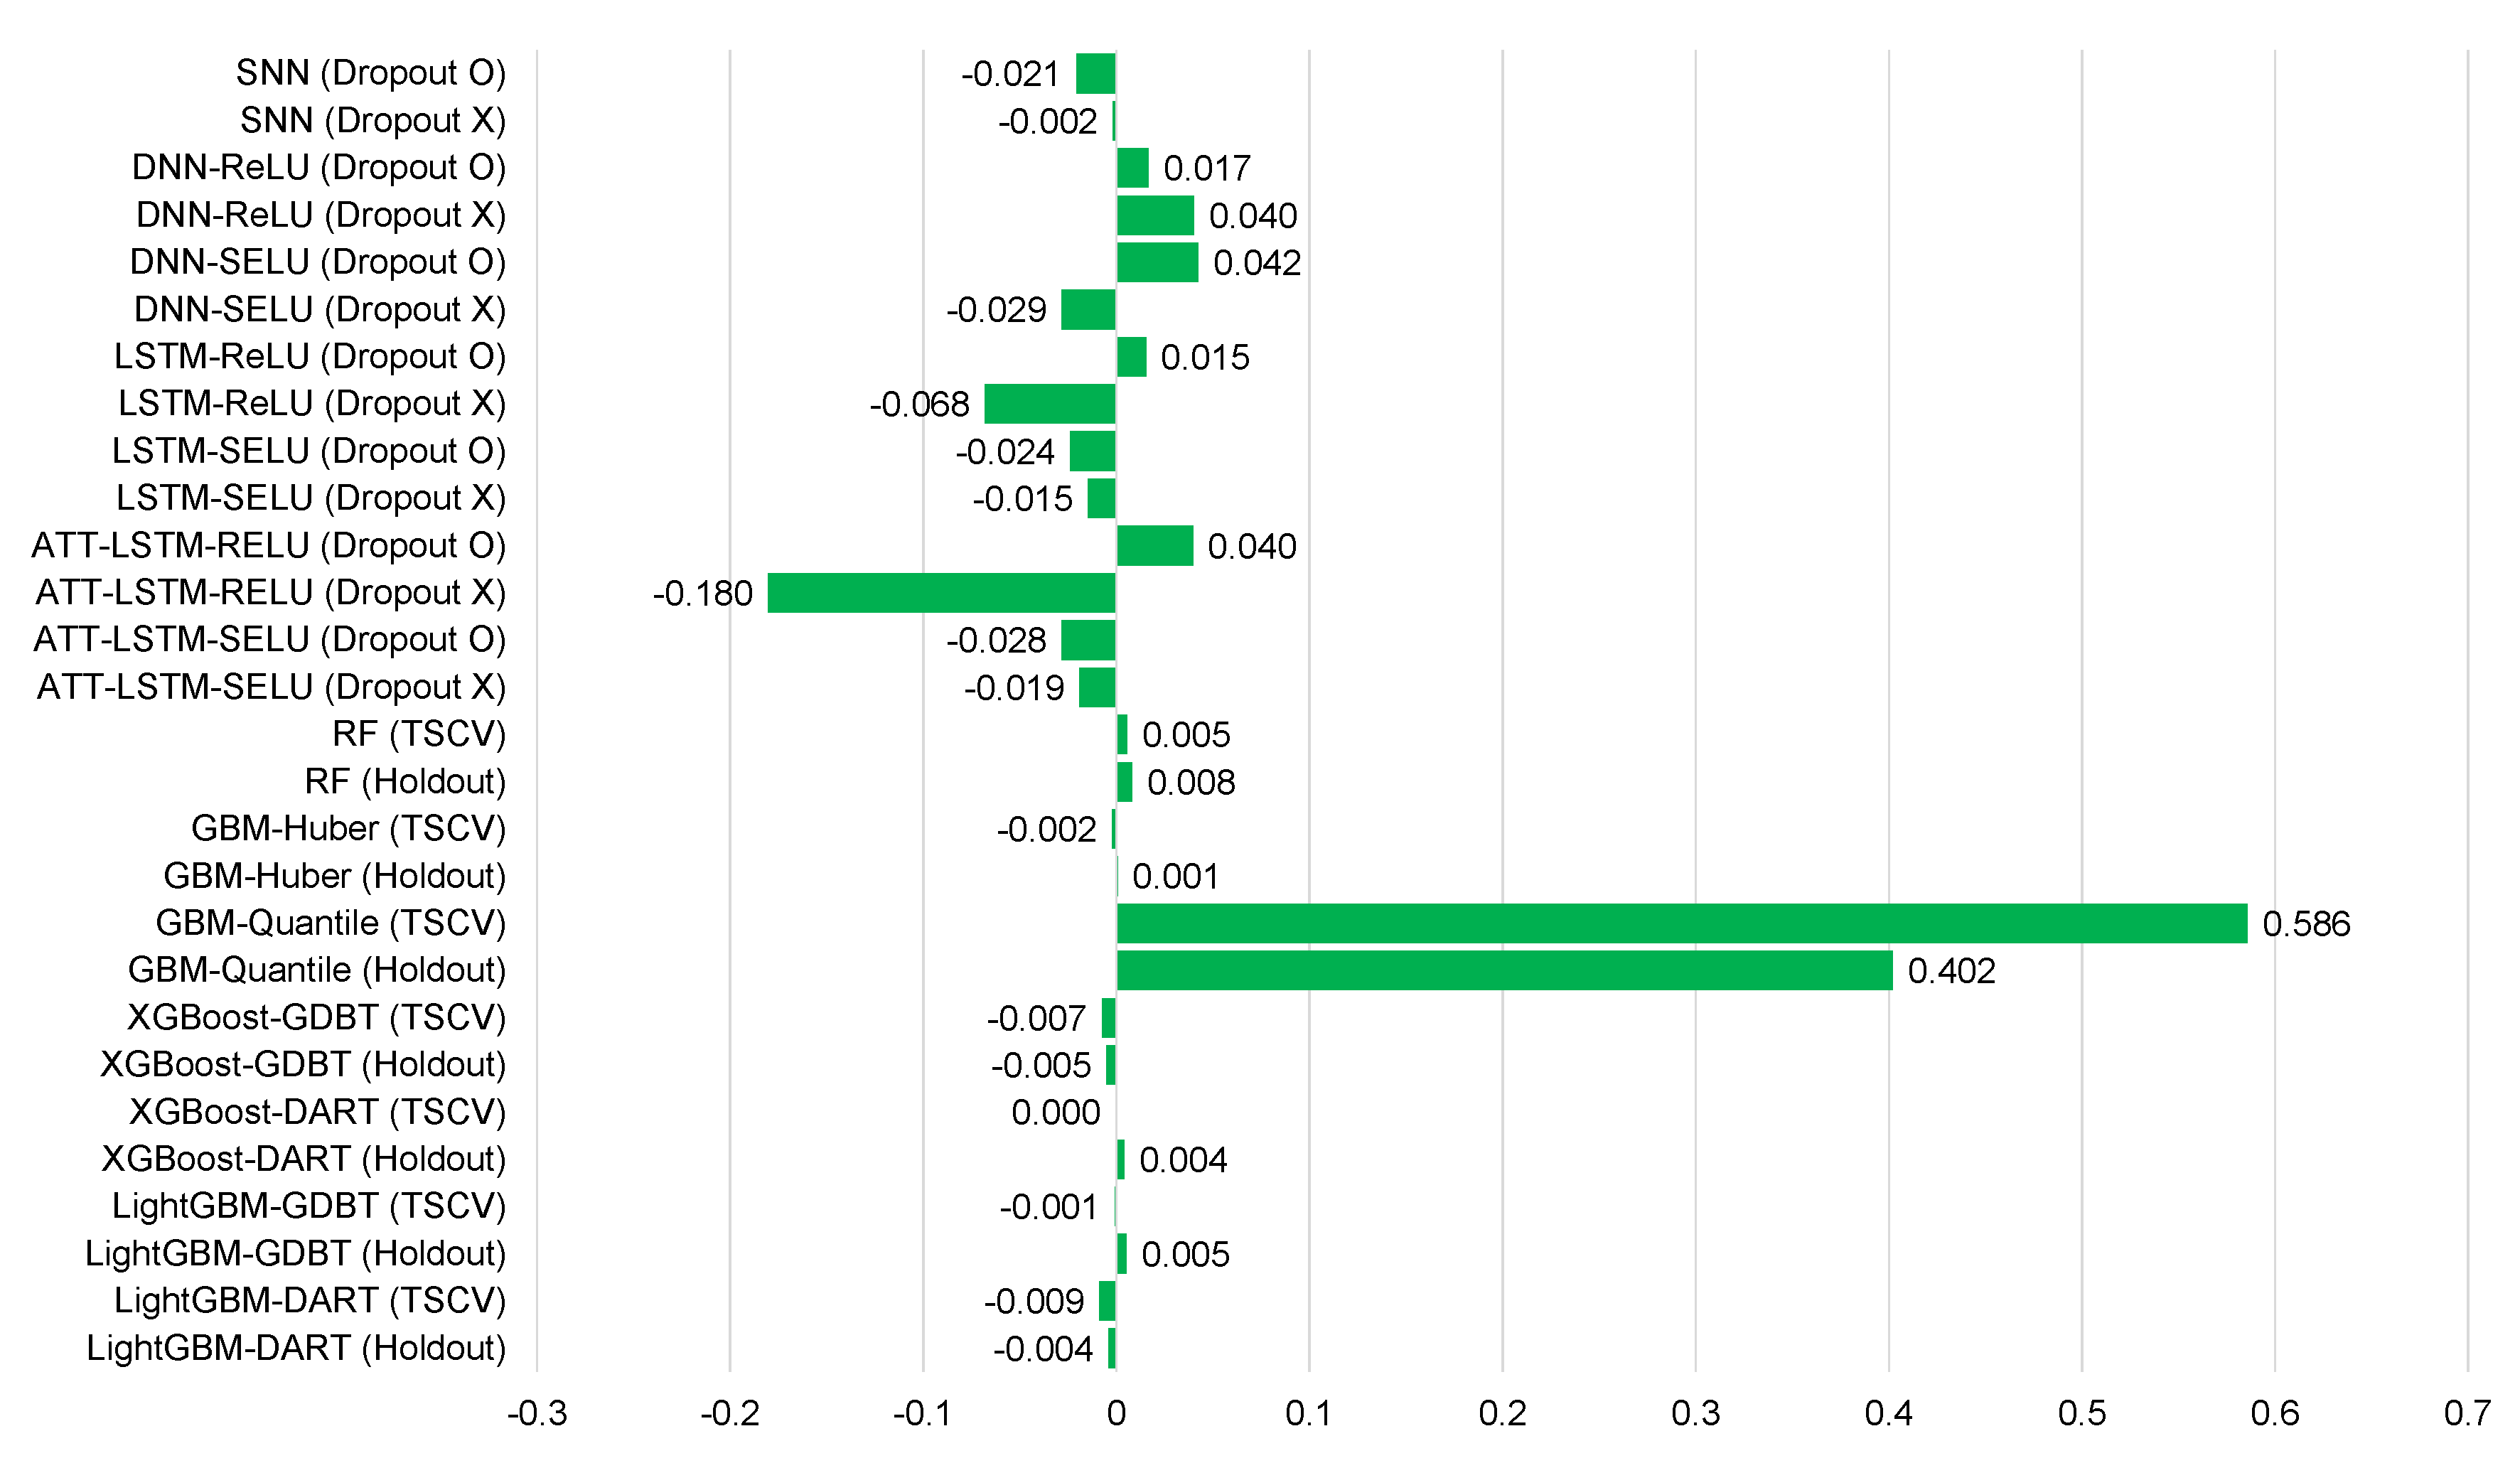Click the DNN-SELU (Dropout X) bar
Viewport: 2520px width, 1463px height.
tap(1087, 310)
